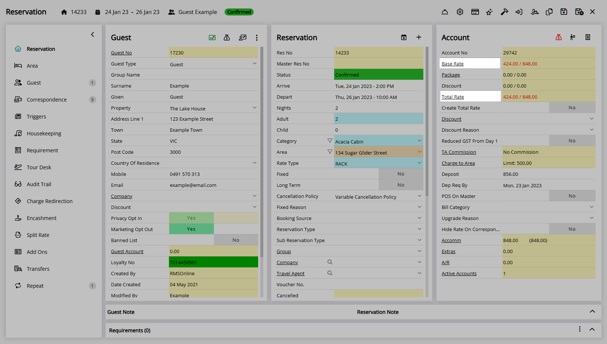This screenshot has width=607, height=344.
Task: Open the Property dropdown
Action: click(254, 108)
